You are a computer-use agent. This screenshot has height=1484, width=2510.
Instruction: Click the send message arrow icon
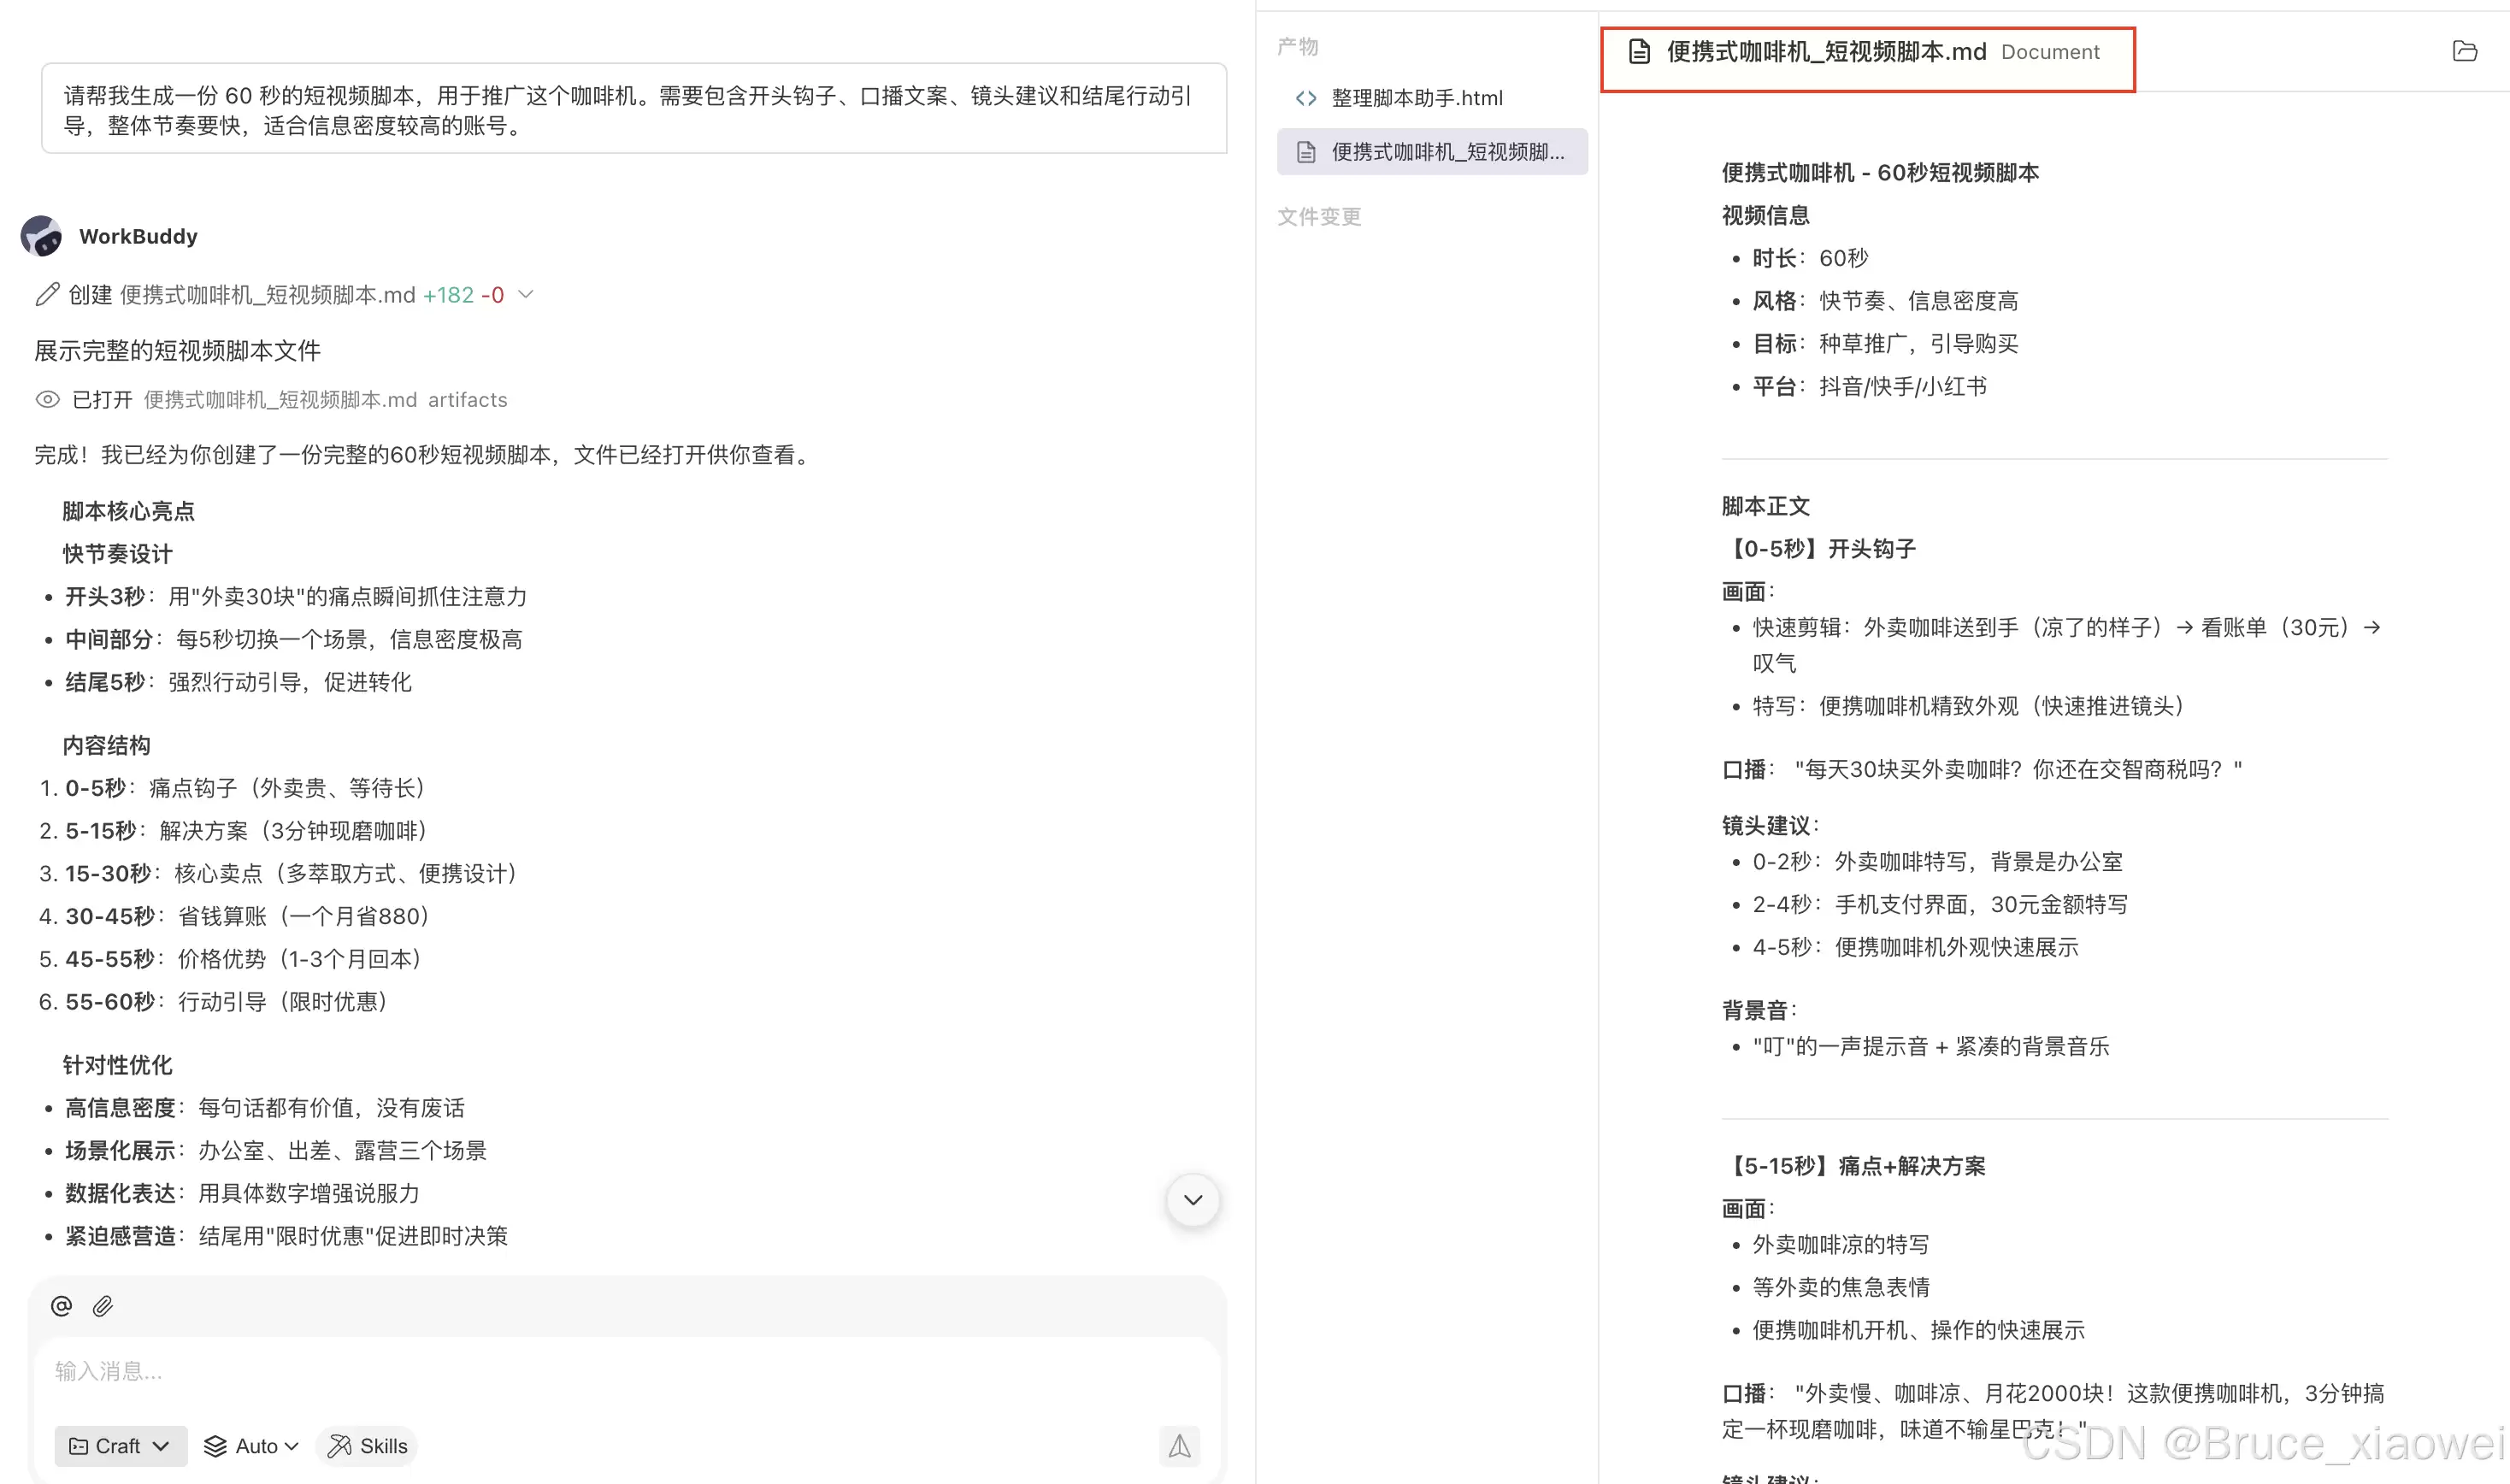tap(1179, 1446)
